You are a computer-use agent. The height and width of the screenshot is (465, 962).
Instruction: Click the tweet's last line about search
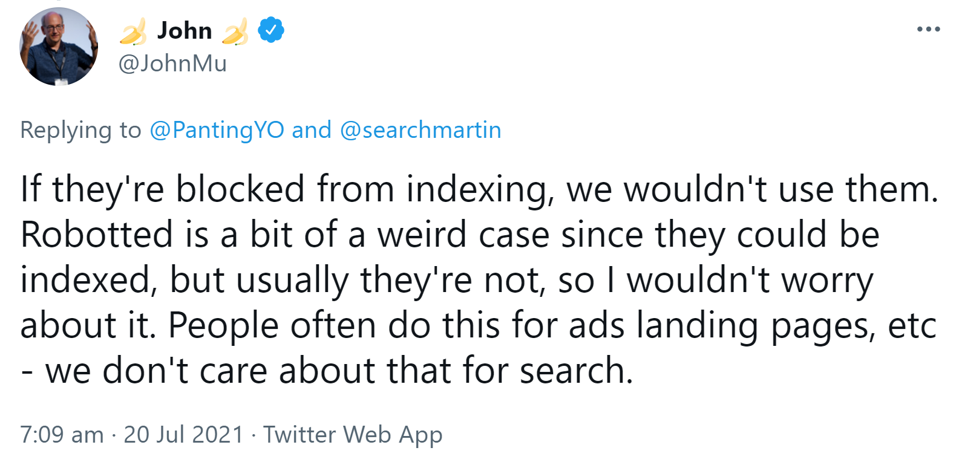(x=327, y=370)
